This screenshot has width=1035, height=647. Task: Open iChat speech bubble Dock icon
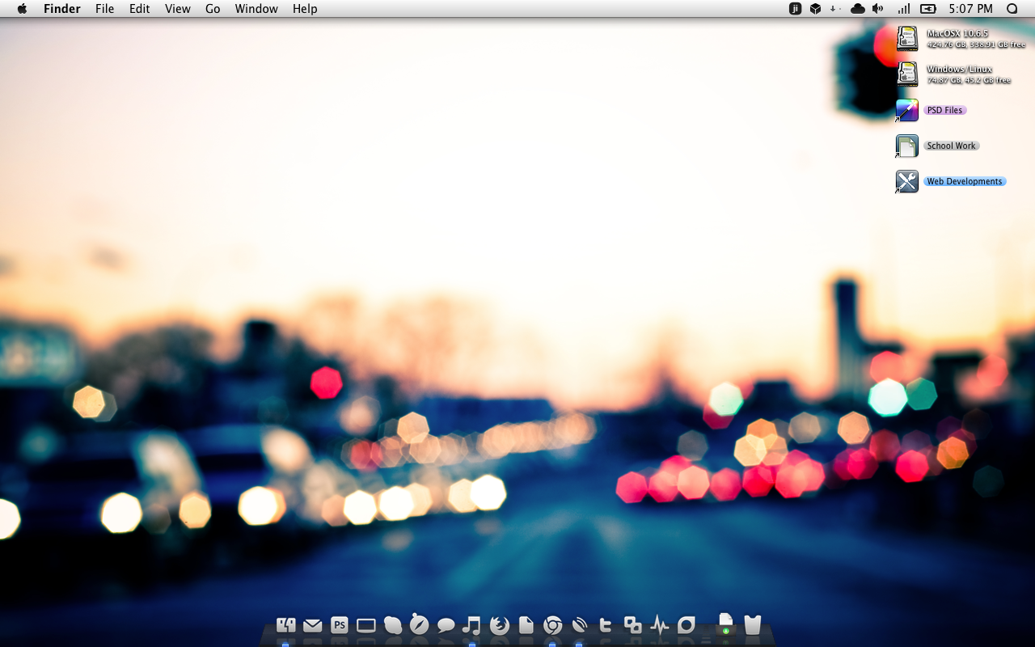(446, 625)
